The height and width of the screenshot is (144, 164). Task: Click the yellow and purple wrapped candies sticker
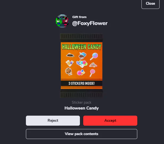pos(70,63)
